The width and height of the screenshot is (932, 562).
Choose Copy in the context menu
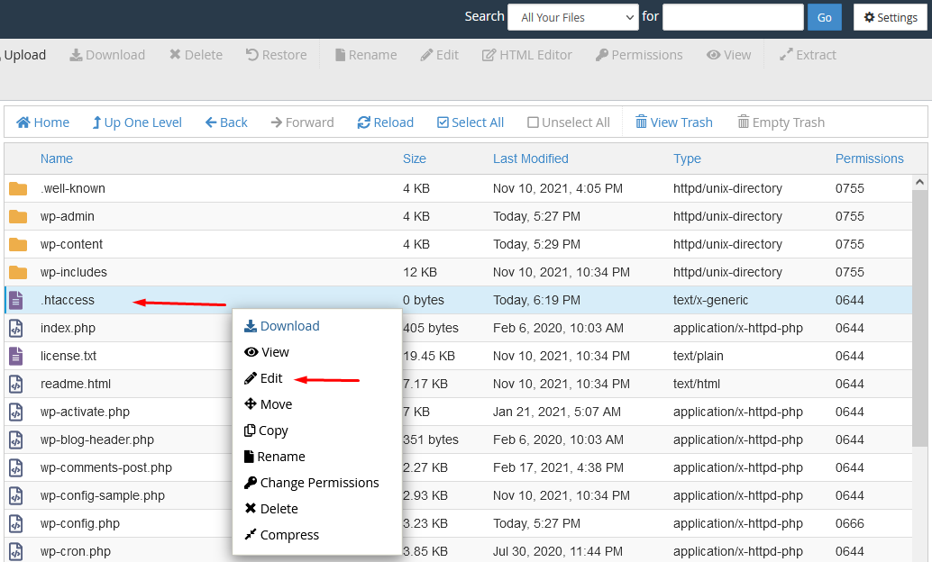[266, 431]
